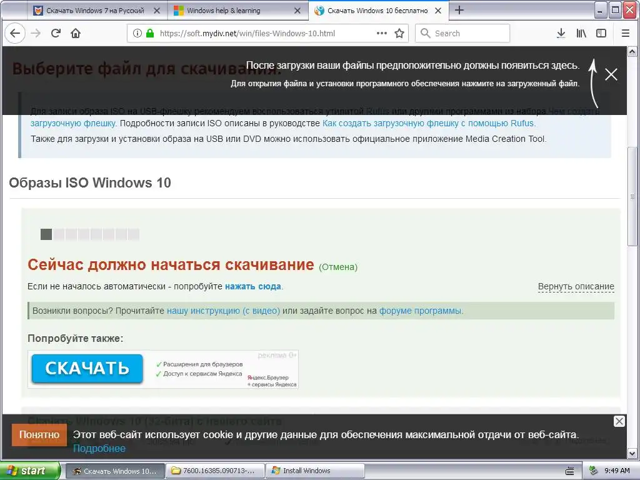Click the forward navigation arrow
Screen dimensions: 640x480
pos(36,34)
